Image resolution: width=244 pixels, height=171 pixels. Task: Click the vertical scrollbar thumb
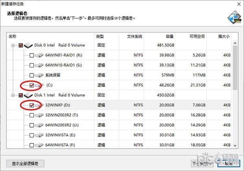tap(235, 67)
